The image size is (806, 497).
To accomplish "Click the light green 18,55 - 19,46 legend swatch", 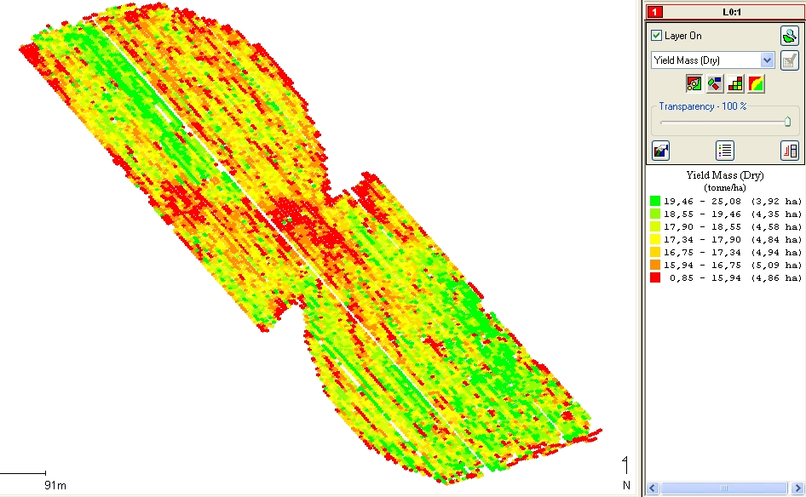I will 655,214.
